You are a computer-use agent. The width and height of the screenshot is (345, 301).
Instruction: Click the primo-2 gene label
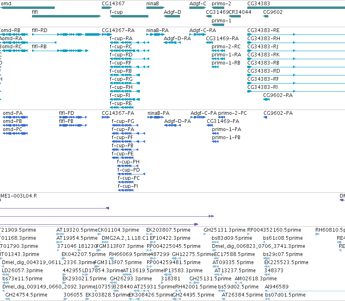tap(221, 4)
